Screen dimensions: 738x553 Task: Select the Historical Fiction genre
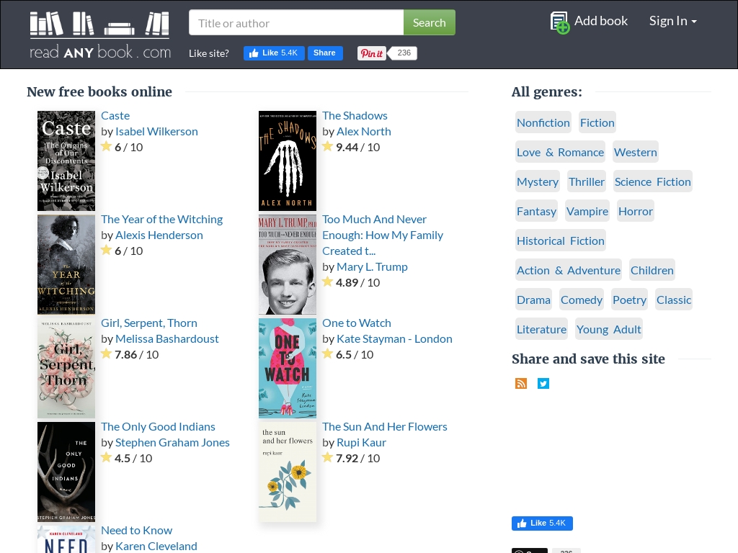pyautogui.click(x=561, y=241)
